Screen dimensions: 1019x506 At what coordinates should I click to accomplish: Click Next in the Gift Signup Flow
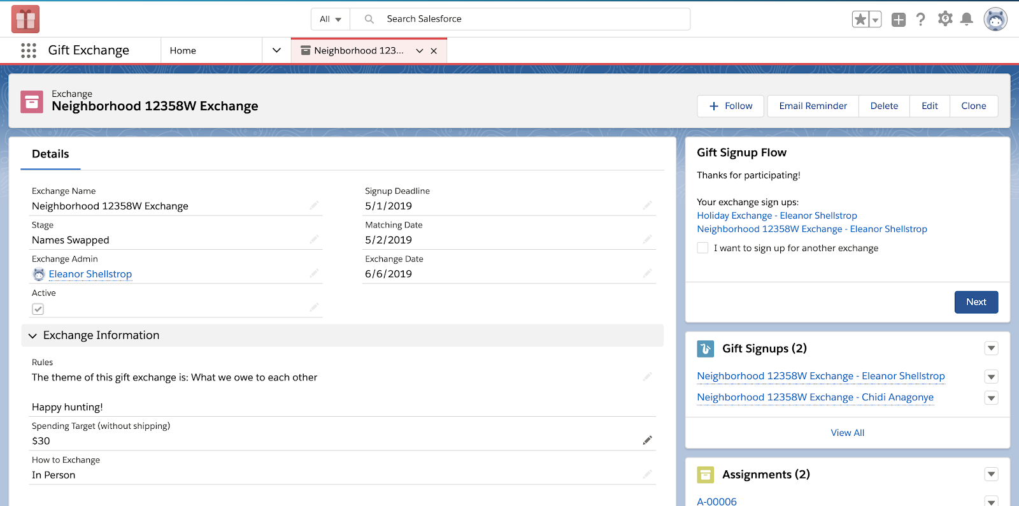(x=976, y=302)
